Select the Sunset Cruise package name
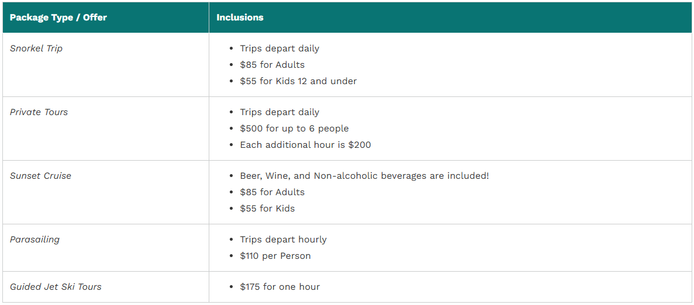This screenshot has height=305, width=694. 40,176
